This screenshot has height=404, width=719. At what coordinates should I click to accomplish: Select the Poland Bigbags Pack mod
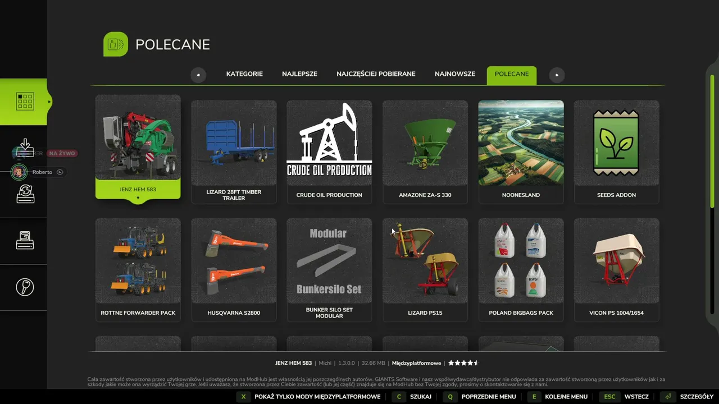pos(521,270)
